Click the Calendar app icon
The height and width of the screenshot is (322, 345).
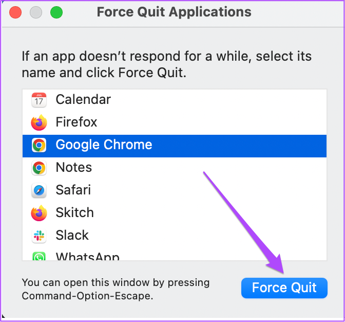coord(39,100)
